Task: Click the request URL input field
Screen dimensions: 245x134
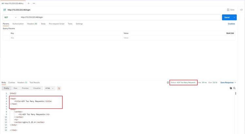Action: pyautogui.click(x=120, y=18)
